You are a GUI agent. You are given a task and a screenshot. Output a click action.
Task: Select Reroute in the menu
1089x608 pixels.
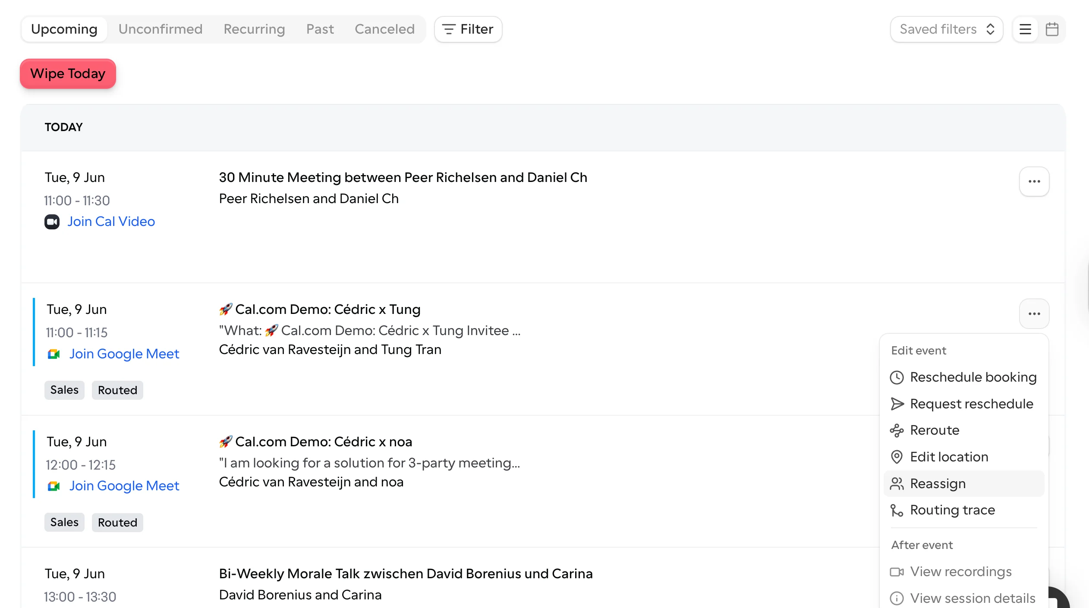pyautogui.click(x=964, y=430)
